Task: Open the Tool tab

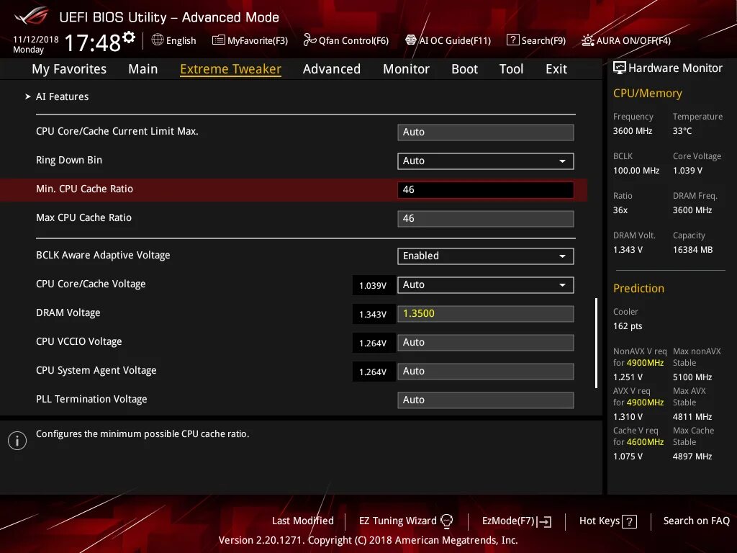Action: click(x=511, y=69)
